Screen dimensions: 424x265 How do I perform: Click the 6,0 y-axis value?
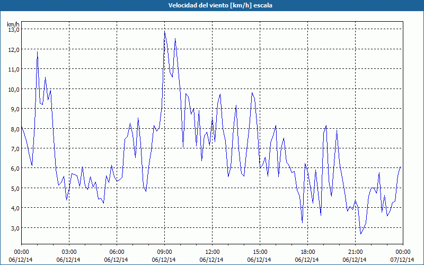(x=15, y=169)
